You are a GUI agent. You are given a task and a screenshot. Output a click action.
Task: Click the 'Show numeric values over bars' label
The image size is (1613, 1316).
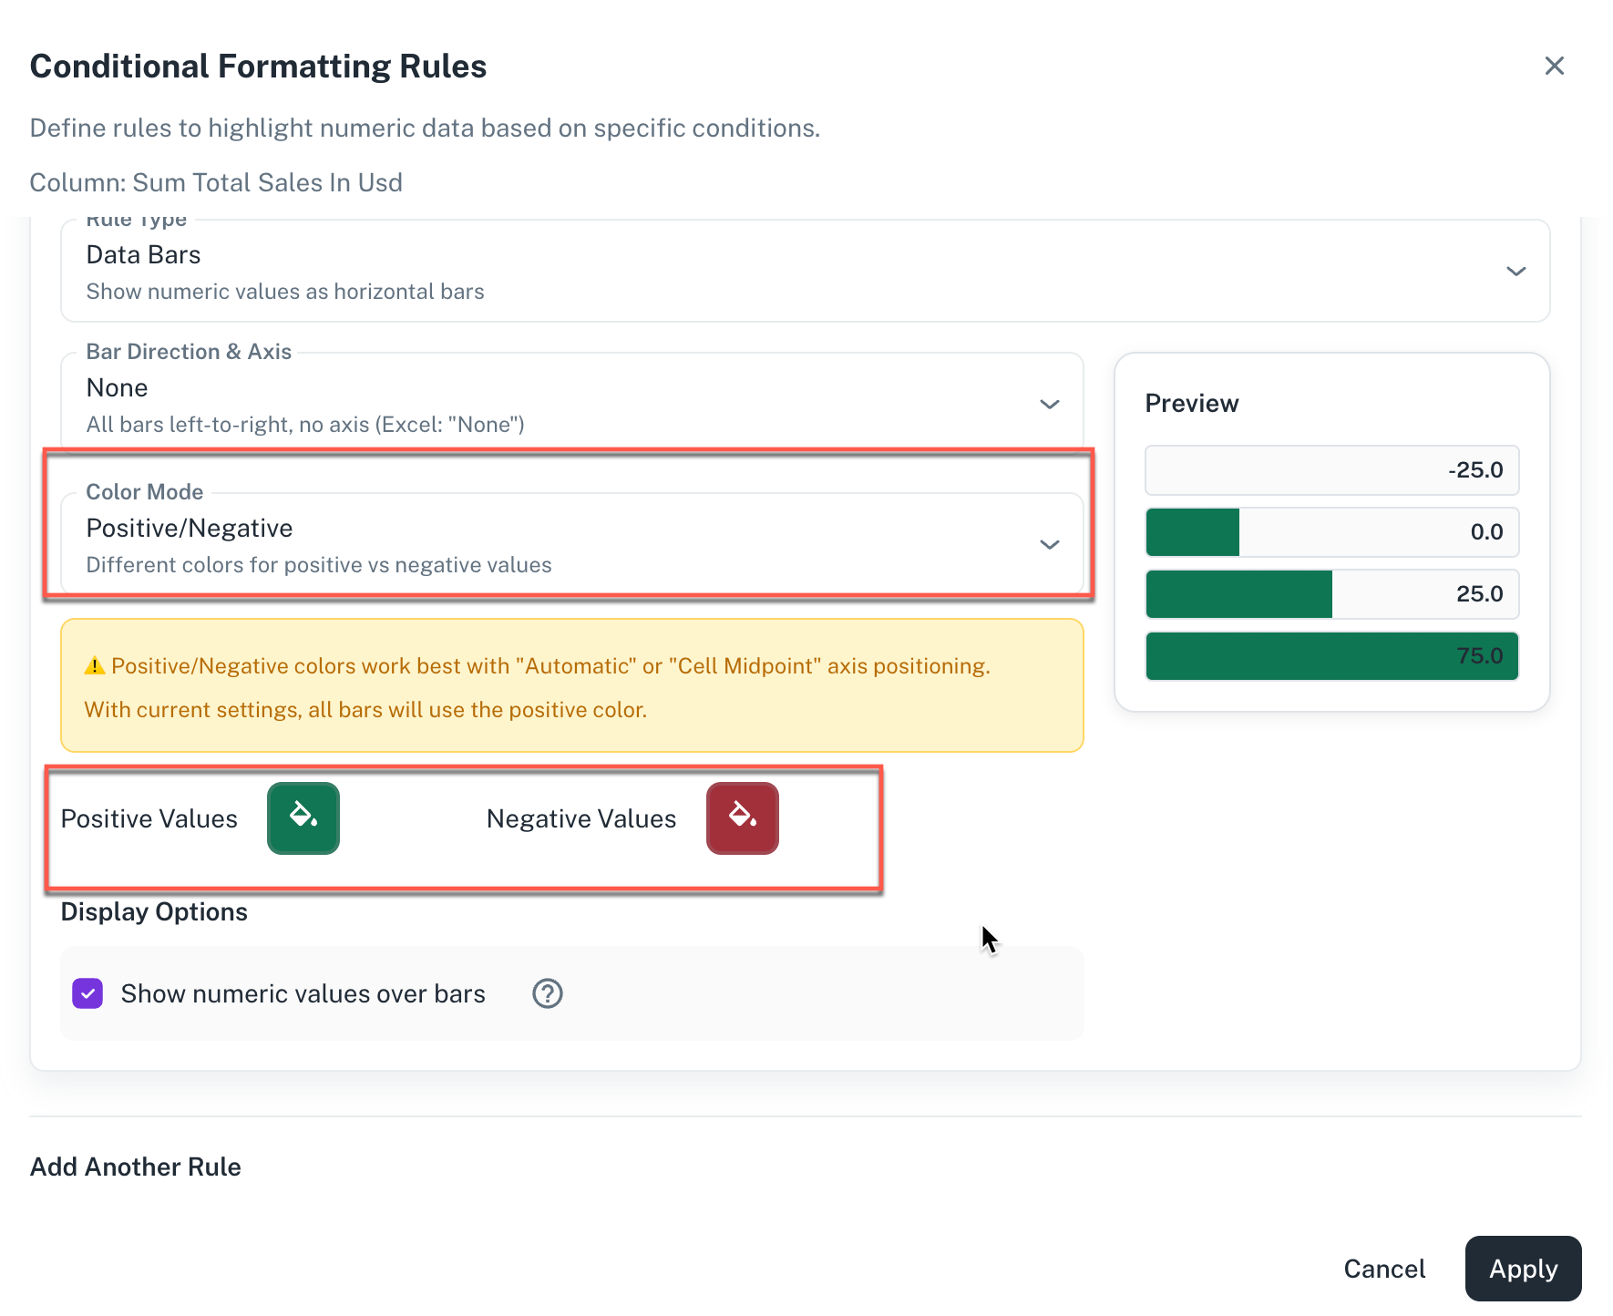(x=303, y=993)
